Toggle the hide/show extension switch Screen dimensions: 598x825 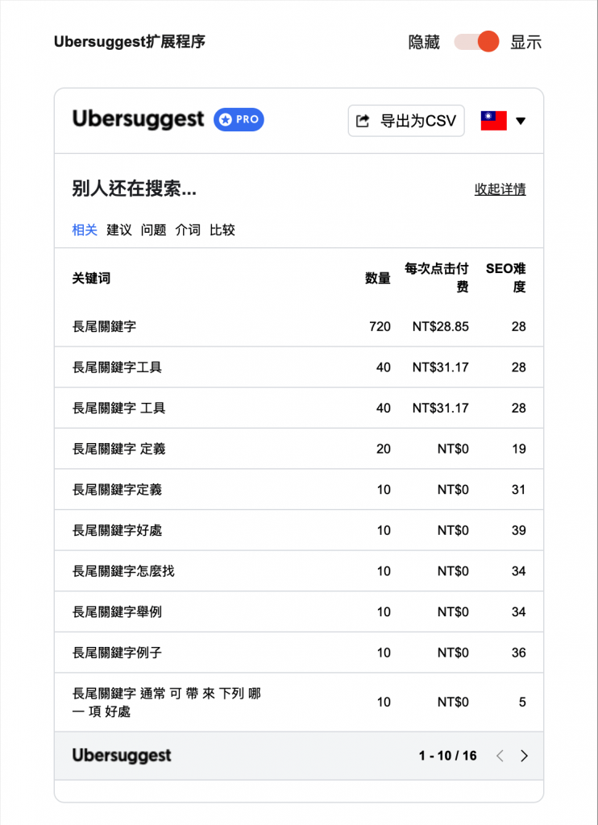point(476,42)
